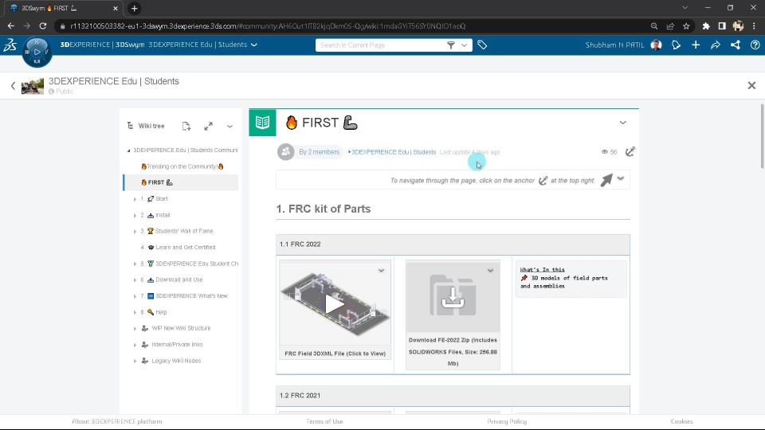This screenshot has height=430, width=765.
Task: Expand the 1 Start tree node
Action: click(135, 199)
